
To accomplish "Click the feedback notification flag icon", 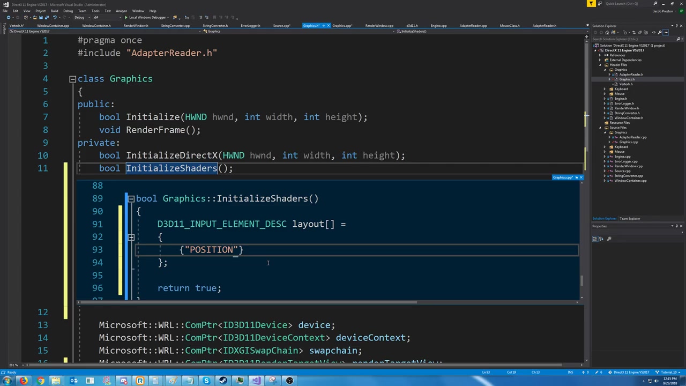I will click(x=591, y=3).
